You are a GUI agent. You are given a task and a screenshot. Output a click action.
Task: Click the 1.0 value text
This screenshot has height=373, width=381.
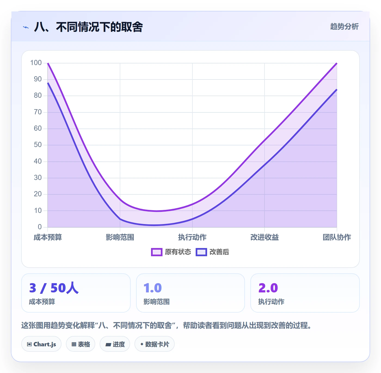[153, 288]
